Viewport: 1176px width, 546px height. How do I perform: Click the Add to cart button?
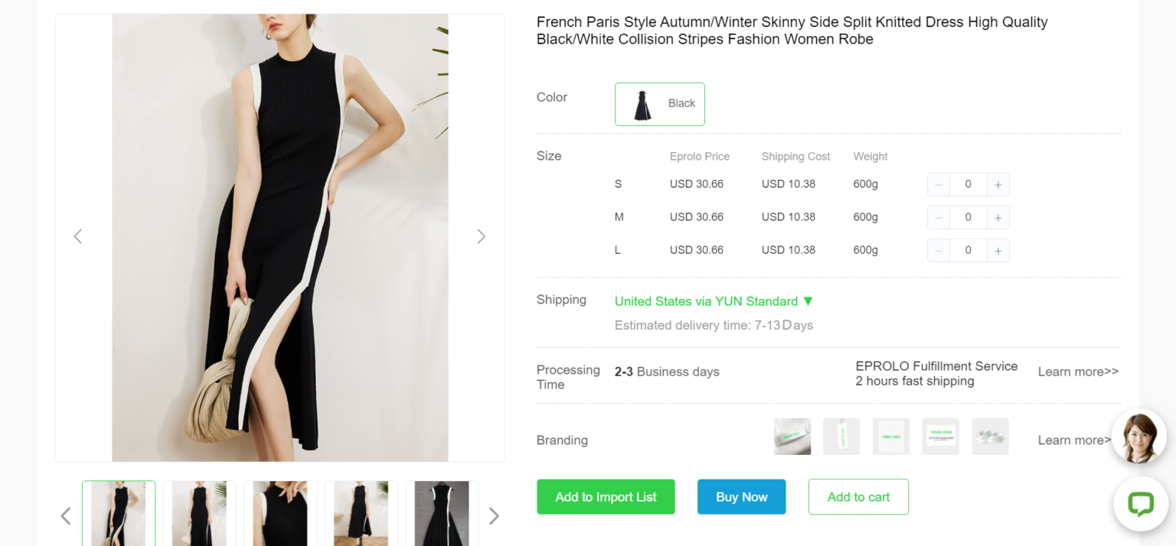pos(858,496)
